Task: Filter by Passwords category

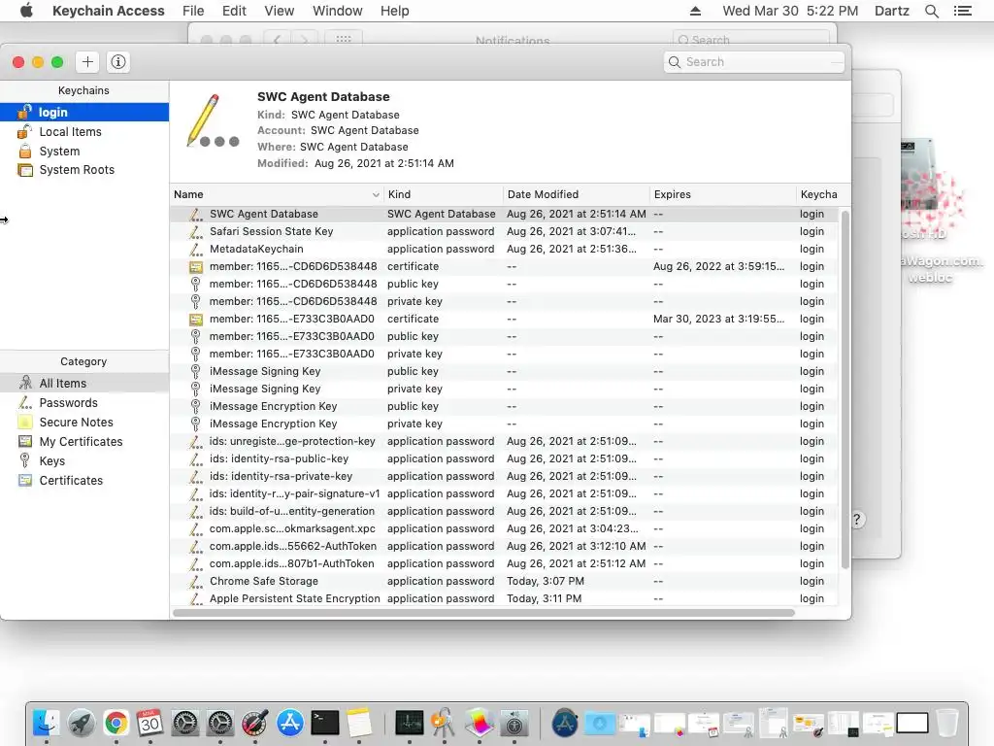Action: [84, 403]
